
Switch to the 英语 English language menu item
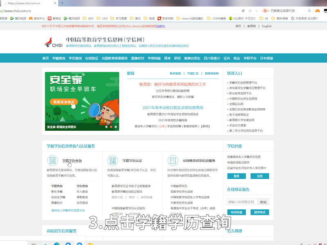[267, 26]
